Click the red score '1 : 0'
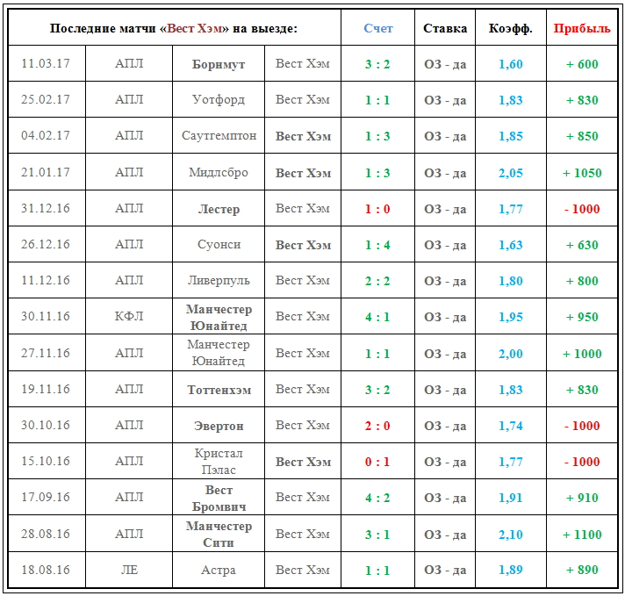This screenshot has height=596, width=625. pos(377,209)
